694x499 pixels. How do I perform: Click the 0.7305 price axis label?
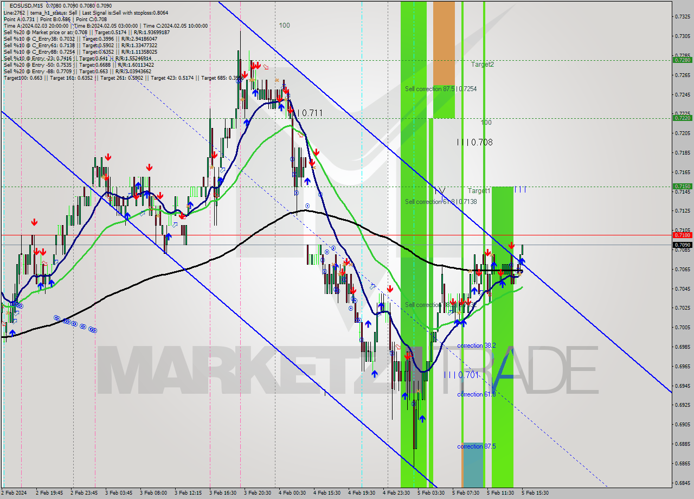coord(682,36)
